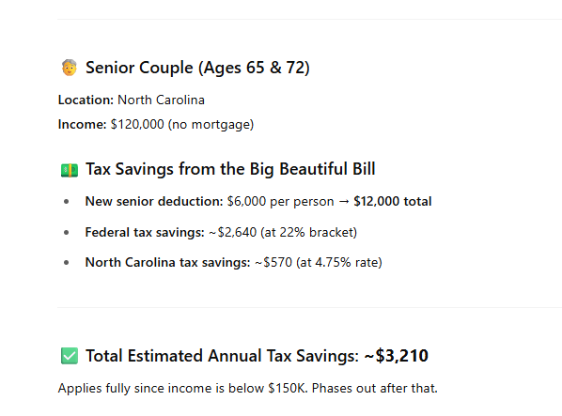Click the $12,000 total bold text
562x416 pixels.
(393, 201)
